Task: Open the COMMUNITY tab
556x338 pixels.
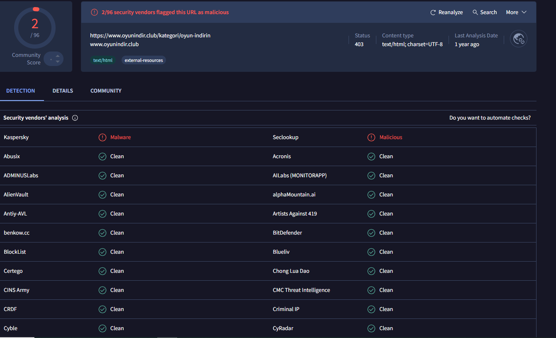Action: (x=106, y=91)
